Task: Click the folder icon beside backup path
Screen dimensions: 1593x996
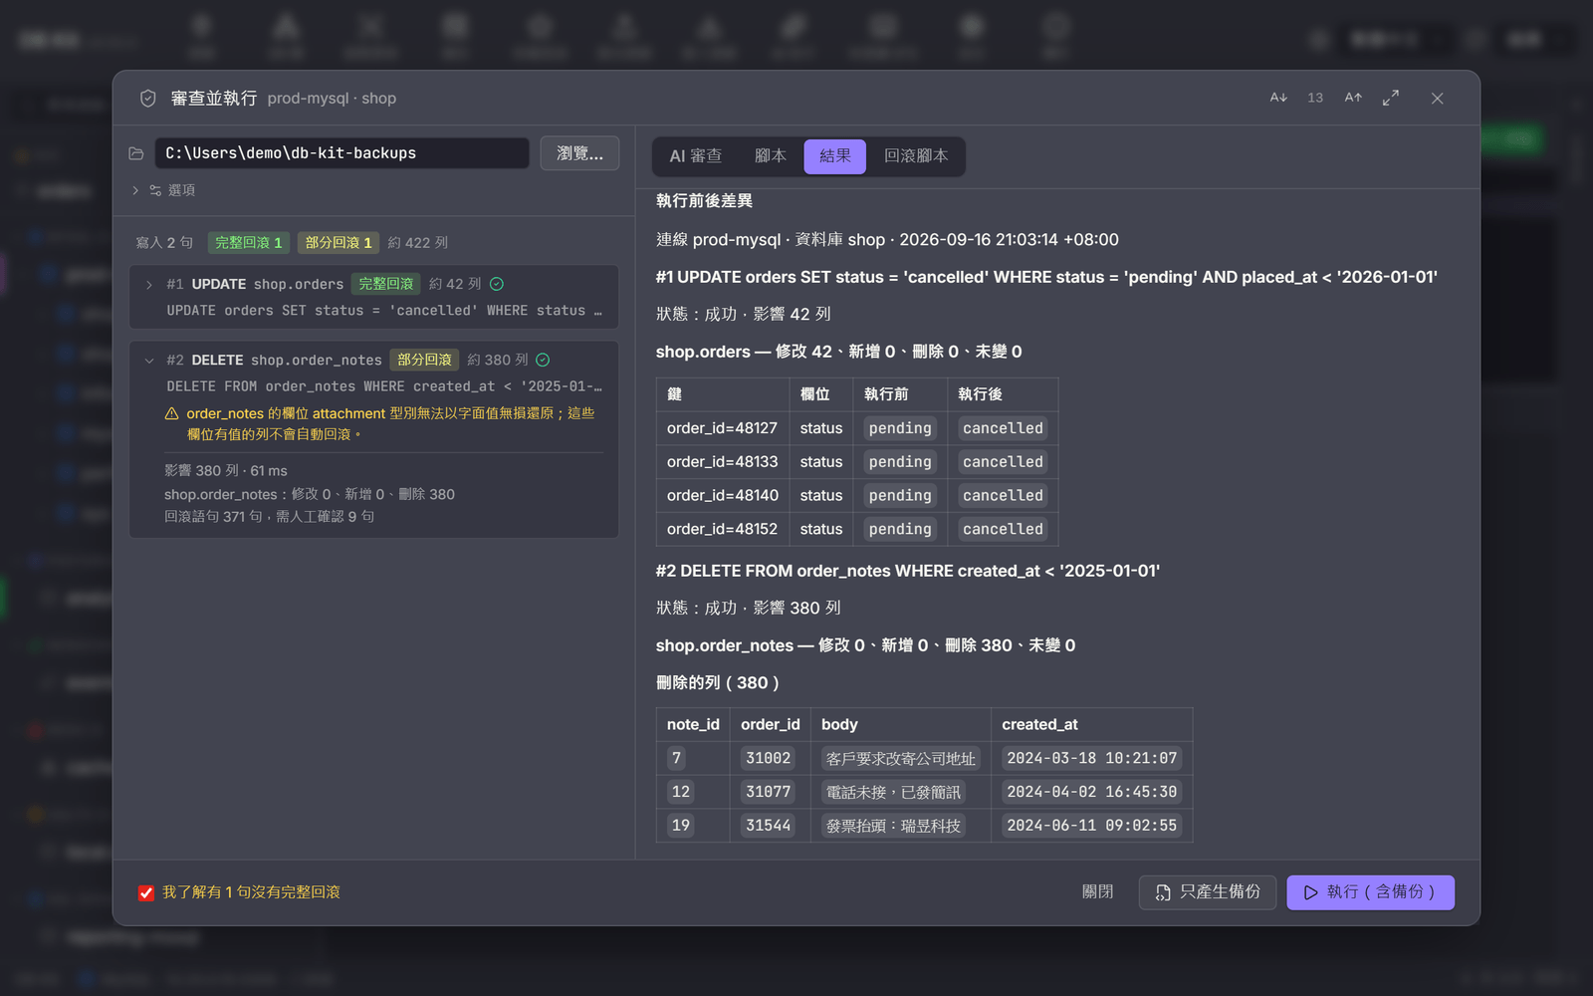Action: (136, 153)
